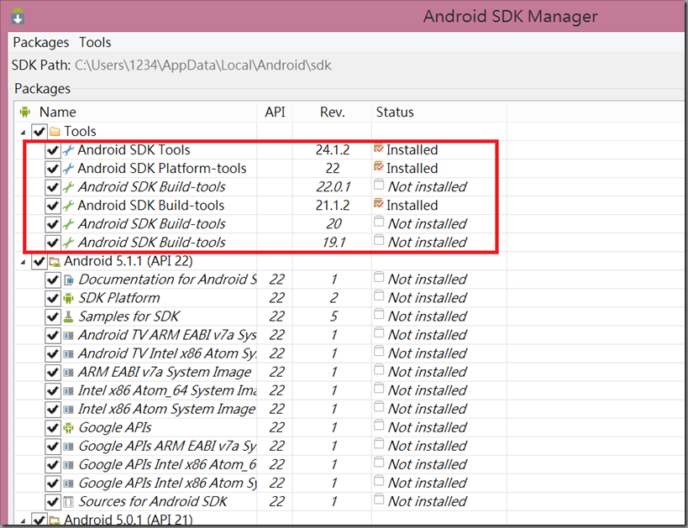This screenshot has width=688, height=528.
Task: Click the Android SDK Platform-tools wrench icon
Action: tap(69, 169)
